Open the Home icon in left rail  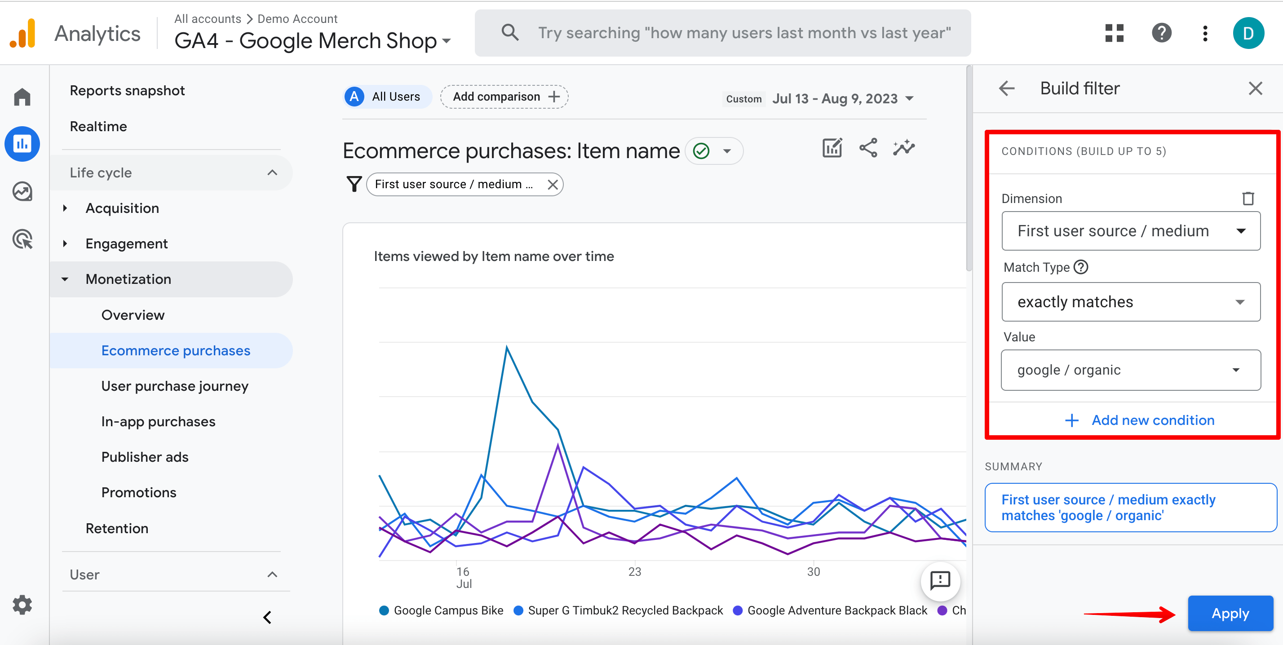(22, 97)
